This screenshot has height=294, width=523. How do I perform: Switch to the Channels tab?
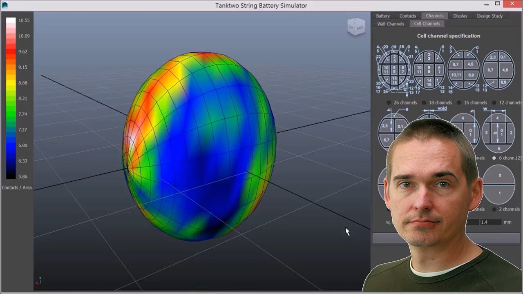[x=434, y=16]
